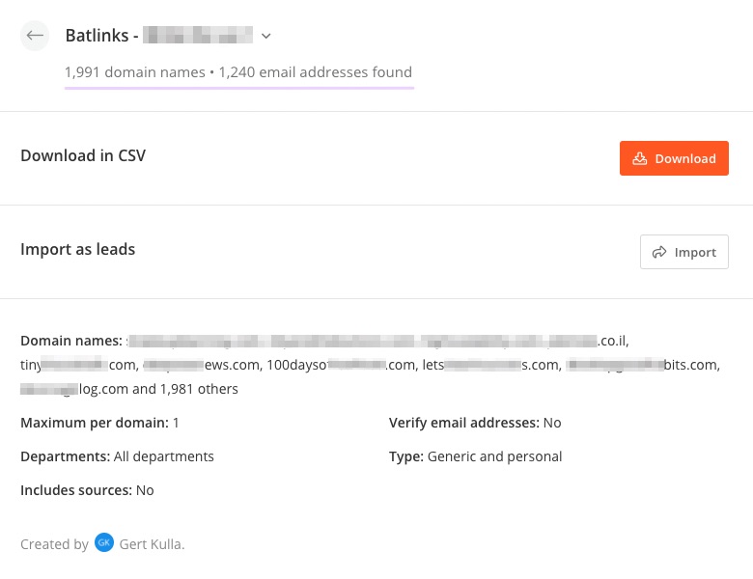This screenshot has height=579, width=753.
Task: Click the Verify email addresses setting
Action: pyautogui.click(x=475, y=423)
